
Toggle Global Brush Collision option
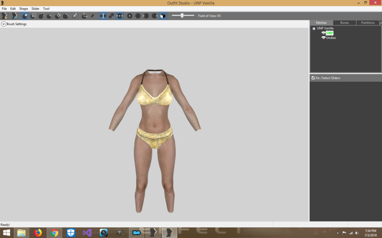coord(120,16)
